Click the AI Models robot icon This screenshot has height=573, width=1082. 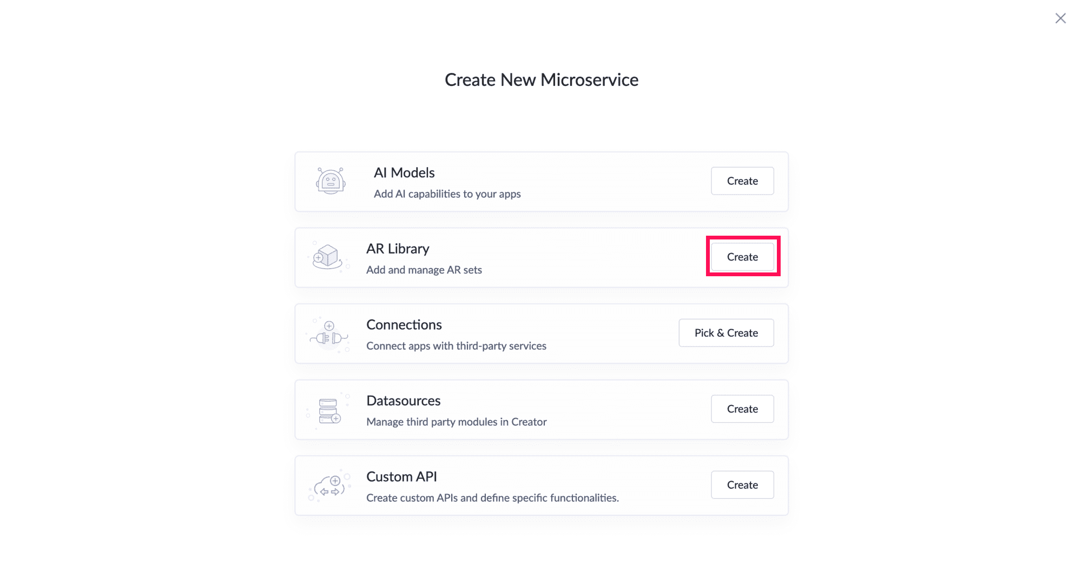pyautogui.click(x=331, y=181)
